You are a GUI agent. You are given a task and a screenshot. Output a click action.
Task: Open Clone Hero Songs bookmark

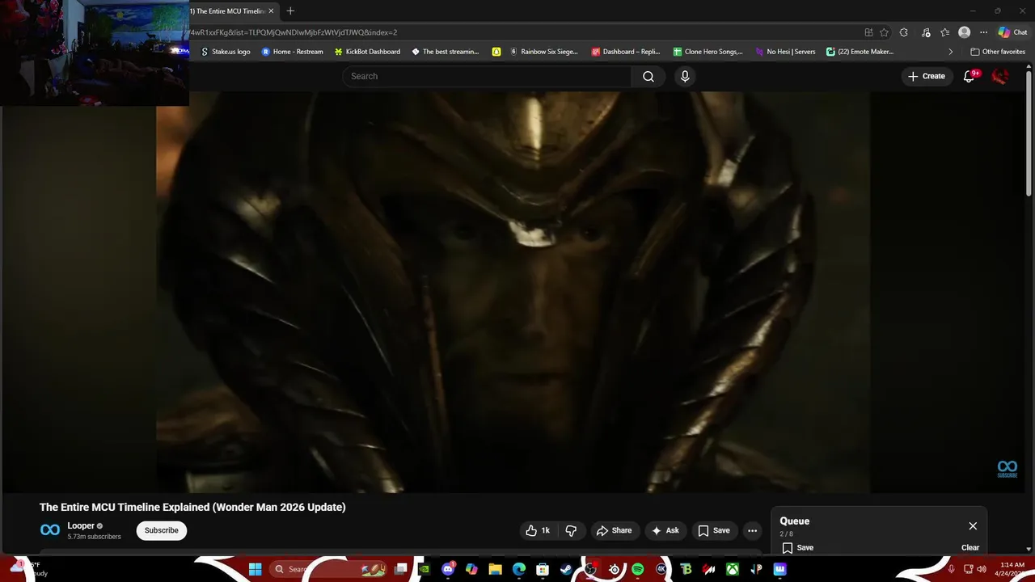[708, 52]
